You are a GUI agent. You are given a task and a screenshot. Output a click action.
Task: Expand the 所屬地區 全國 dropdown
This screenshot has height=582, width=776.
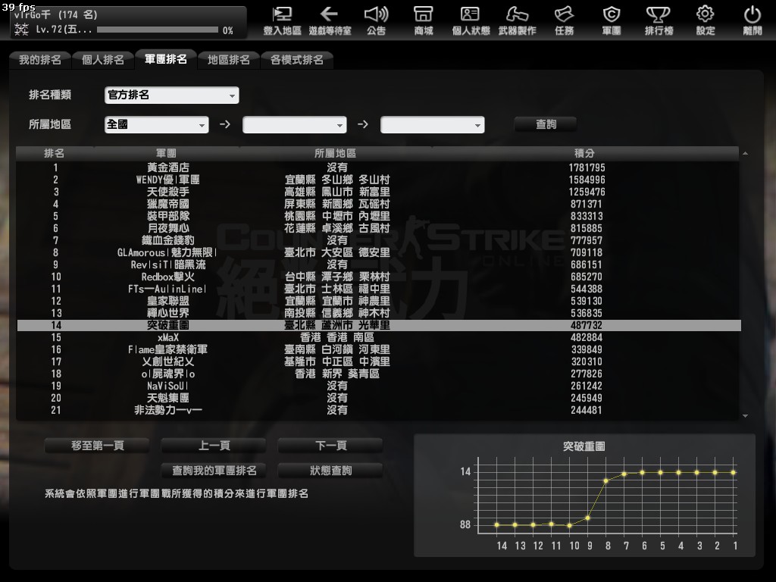[156, 125]
